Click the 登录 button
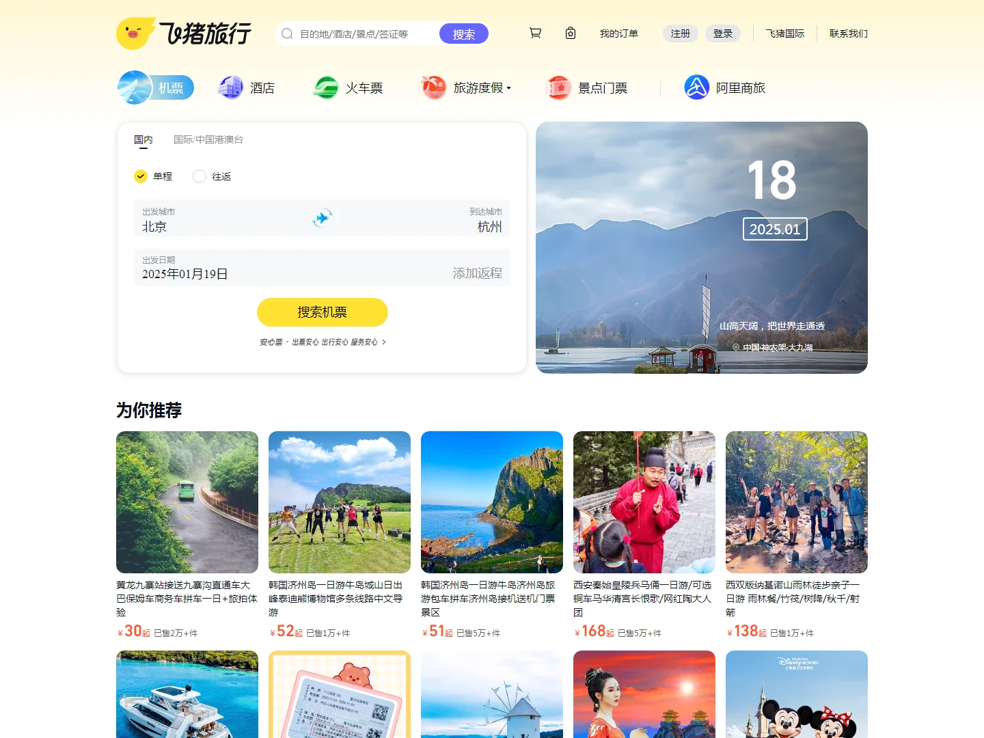This screenshot has width=984, height=738. click(x=723, y=33)
